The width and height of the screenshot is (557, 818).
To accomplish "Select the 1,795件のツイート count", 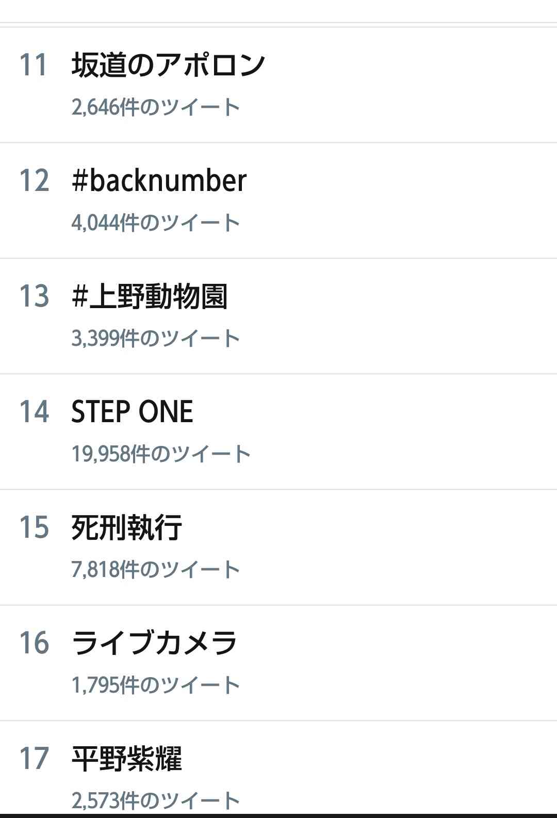I will tap(156, 685).
